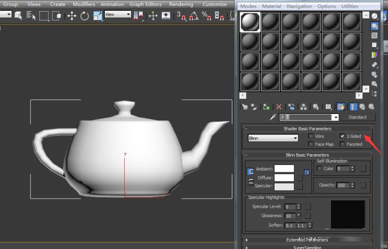Click the Diffuse map slot button
Image resolution: width=388 pixels, height=249 pixels.
click(x=300, y=178)
